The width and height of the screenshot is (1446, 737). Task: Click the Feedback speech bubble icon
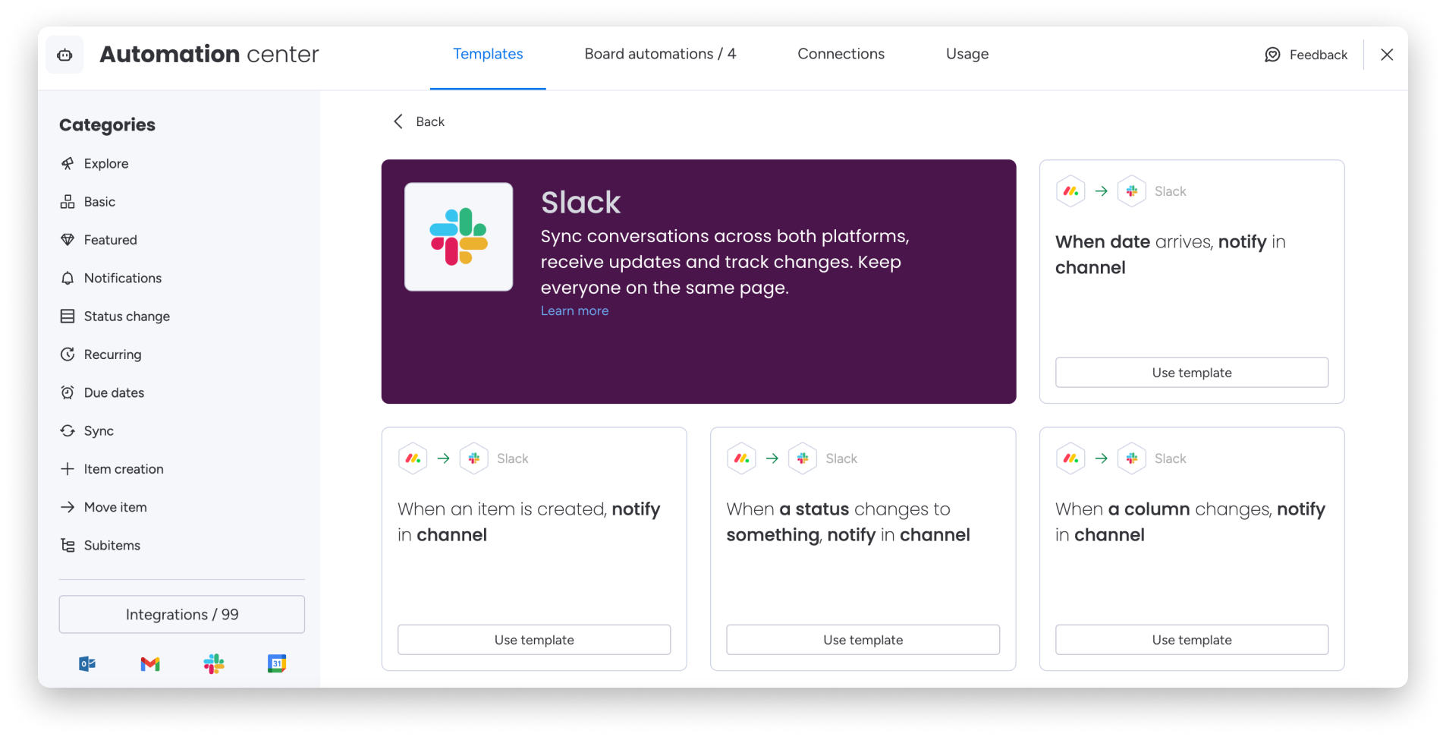point(1272,55)
